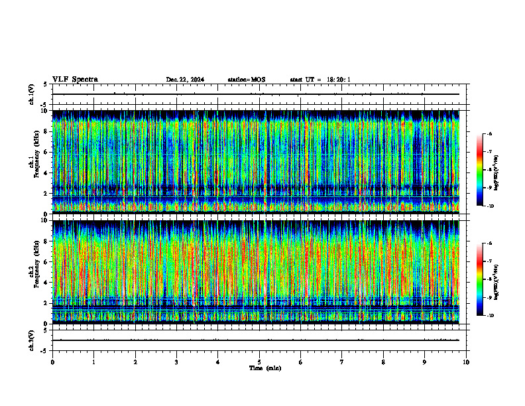Click the ch.1 "Frequency (kHz)" axis label

[x=36, y=155]
